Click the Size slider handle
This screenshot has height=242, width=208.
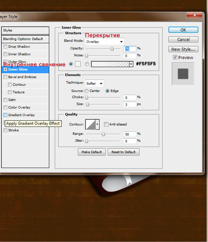click(x=87, y=104)
